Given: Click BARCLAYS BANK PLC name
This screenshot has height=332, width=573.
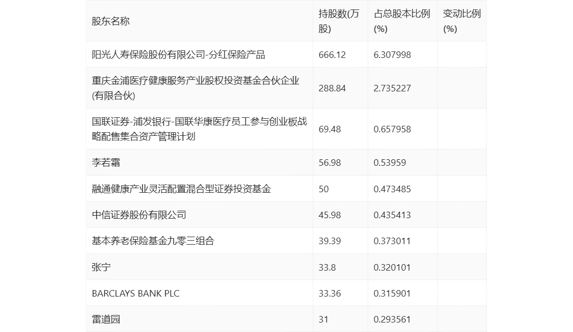Looking at the screenshot, I should click(x=136, y=293).
